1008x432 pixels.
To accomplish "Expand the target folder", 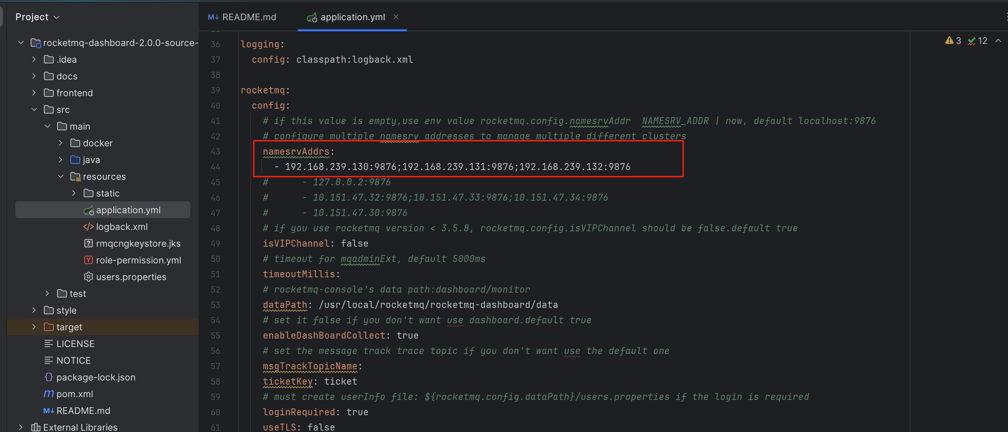I will coord(34,327).
